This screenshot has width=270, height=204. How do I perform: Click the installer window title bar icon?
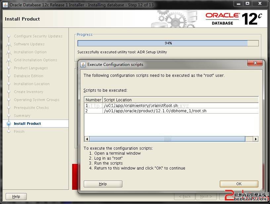(5, 5)
